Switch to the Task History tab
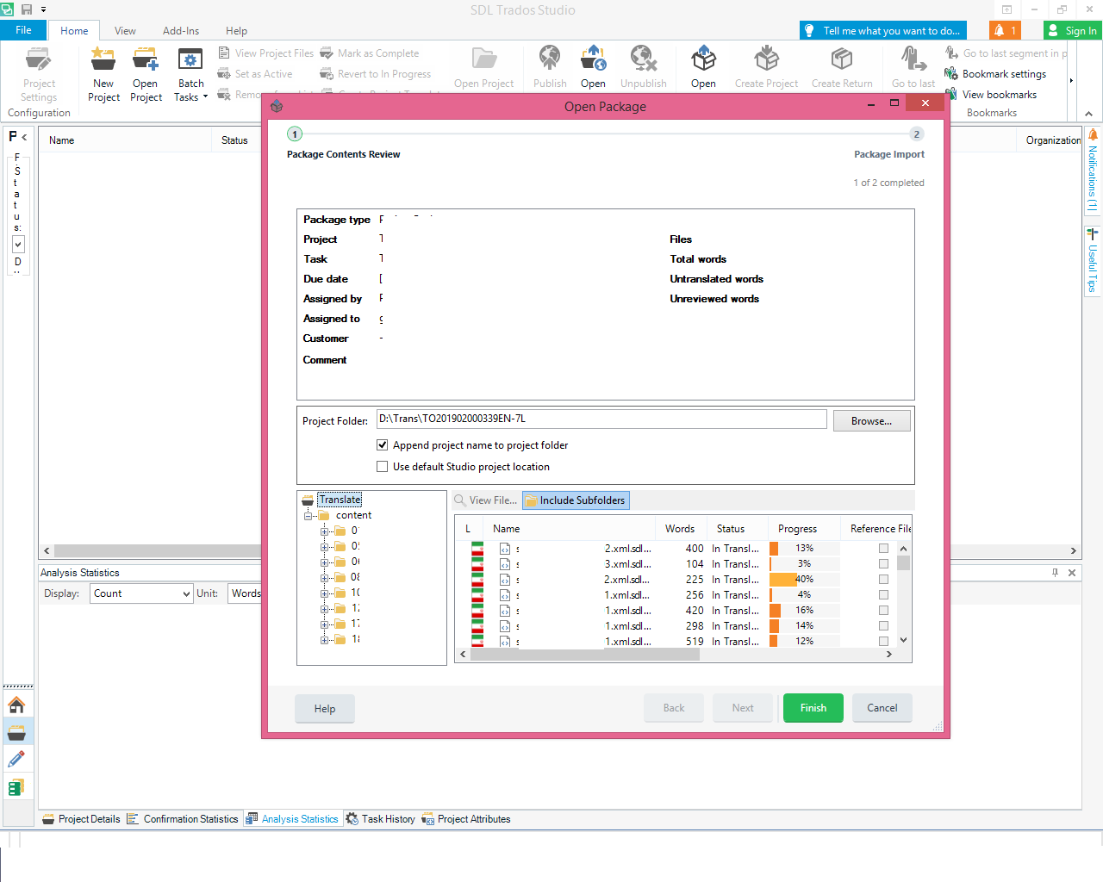Screen dimensions: 1103x882 tap(380, 819)
